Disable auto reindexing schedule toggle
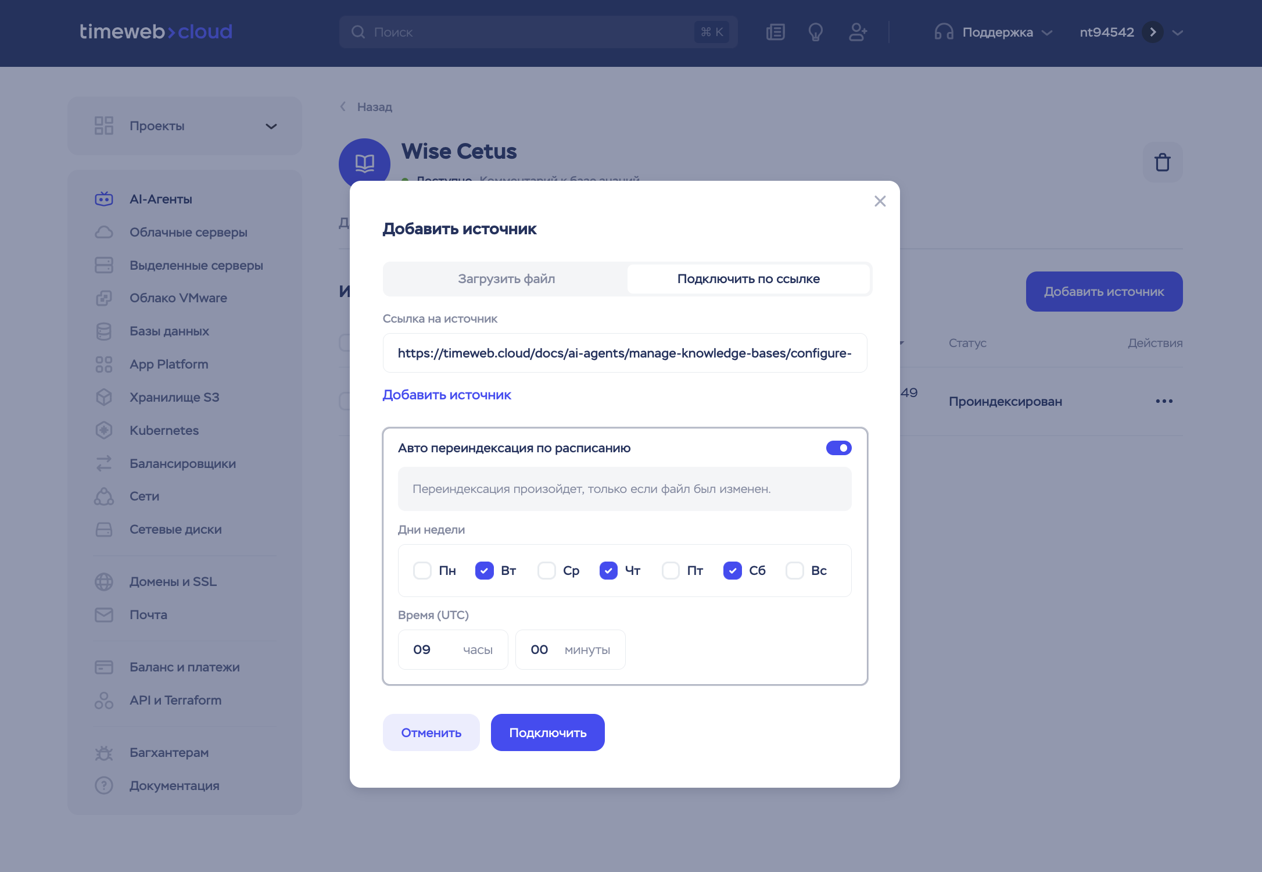Image resolution: width=1262 pixels, height=872 pixels. click(x=838, y=448)
